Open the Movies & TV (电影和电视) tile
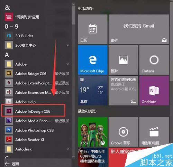The height and width of the screenshot is (167, 173). [154, 132]
